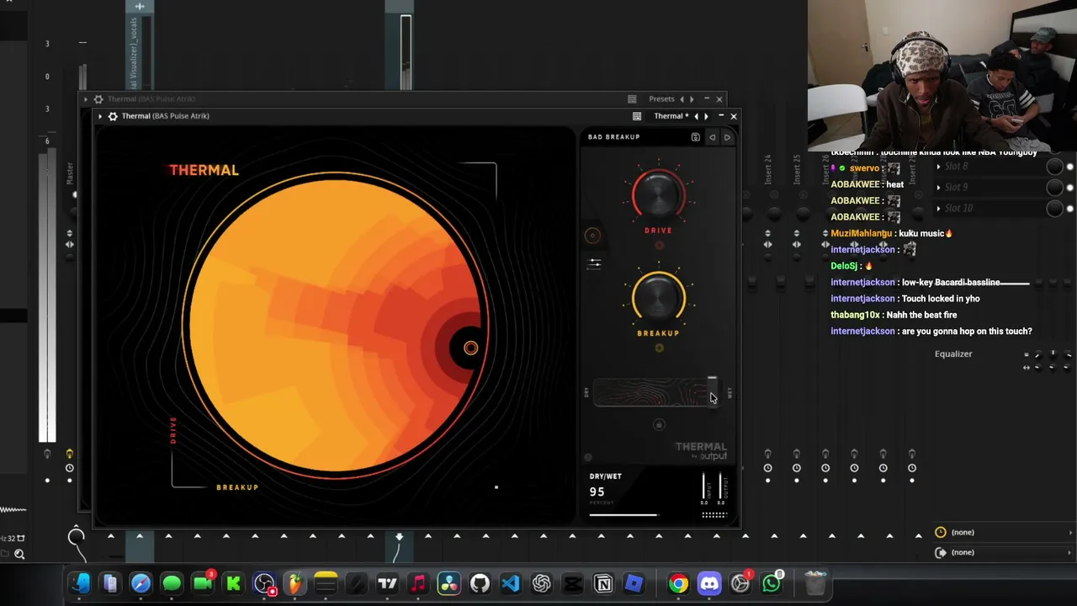The height and width of the screenshot is (606, 1077).
Task: Click the XY puck on the orange circle
Action: 470,348
